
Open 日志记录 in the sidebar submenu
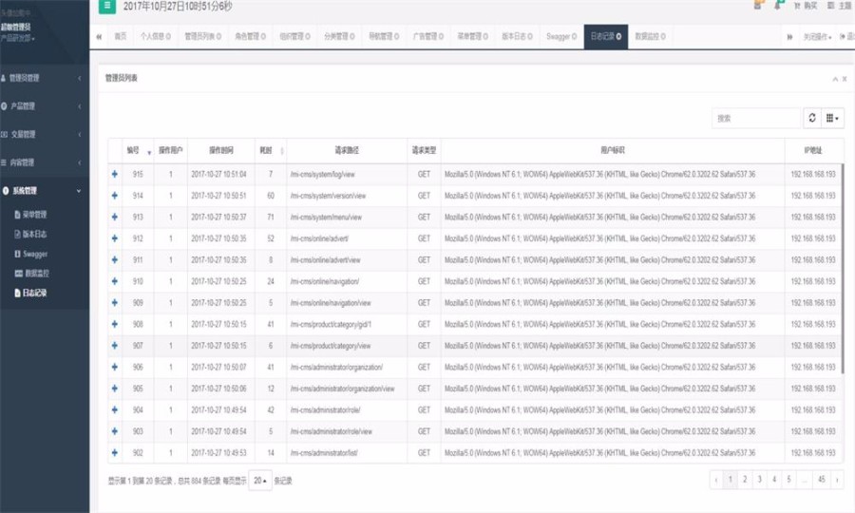point(34,293)
